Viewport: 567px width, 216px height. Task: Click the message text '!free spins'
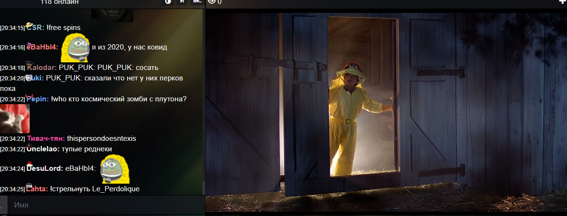63,28
